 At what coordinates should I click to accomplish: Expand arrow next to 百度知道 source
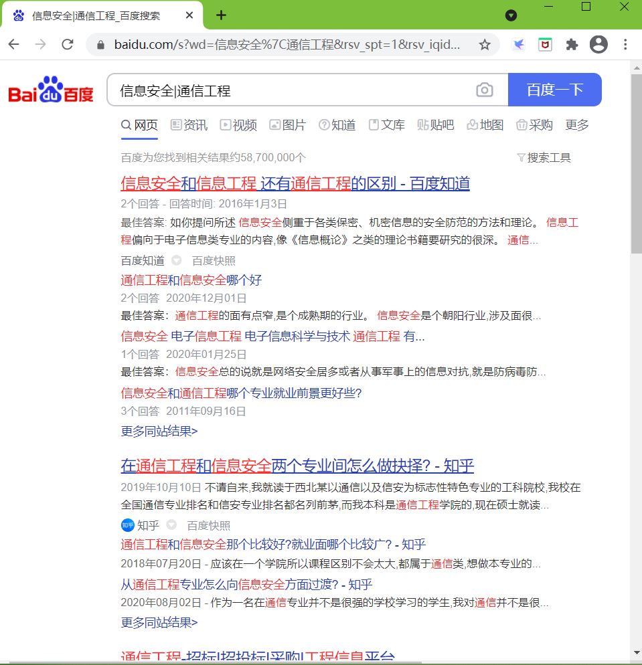coord(177,260)
